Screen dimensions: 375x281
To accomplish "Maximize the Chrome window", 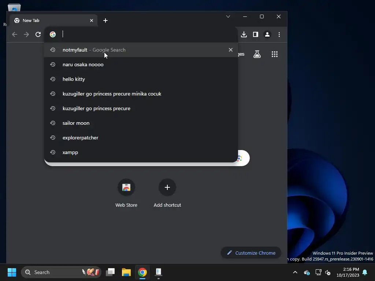I will tap(262, 16).
